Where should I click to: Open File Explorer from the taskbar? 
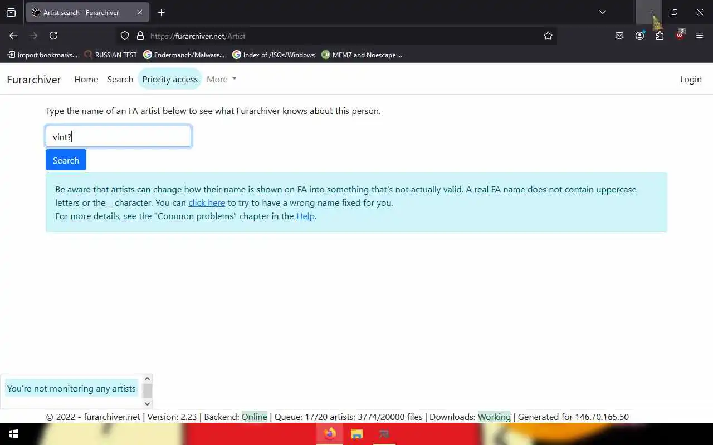356,434
